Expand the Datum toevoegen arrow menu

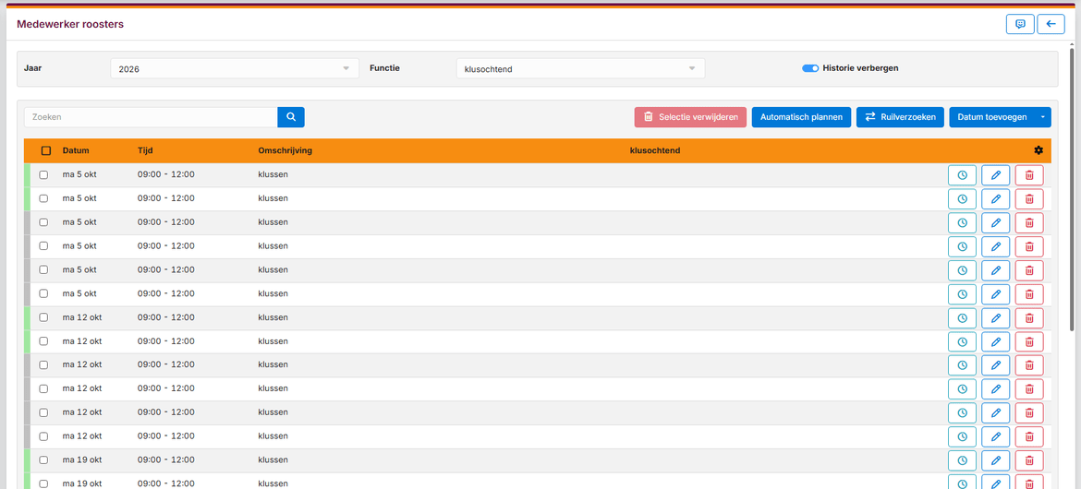pyautogui.click(x=1042, y=117)
